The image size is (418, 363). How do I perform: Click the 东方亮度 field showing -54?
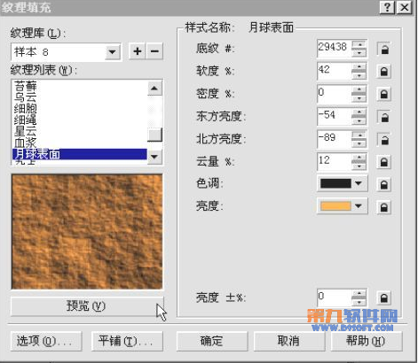click(x=335, y=117)
